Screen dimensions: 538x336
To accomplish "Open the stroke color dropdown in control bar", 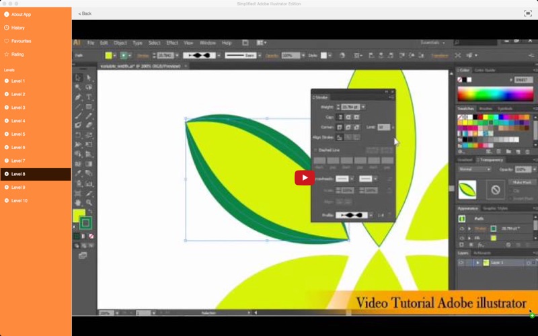I will point(130,56).
